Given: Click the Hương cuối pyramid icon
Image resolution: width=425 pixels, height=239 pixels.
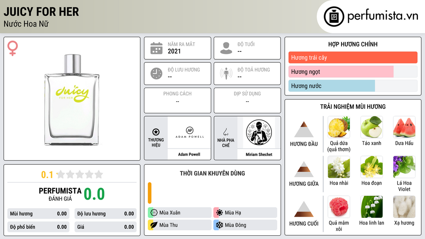Looking at the screenshot, I should (x=304, y=209).
